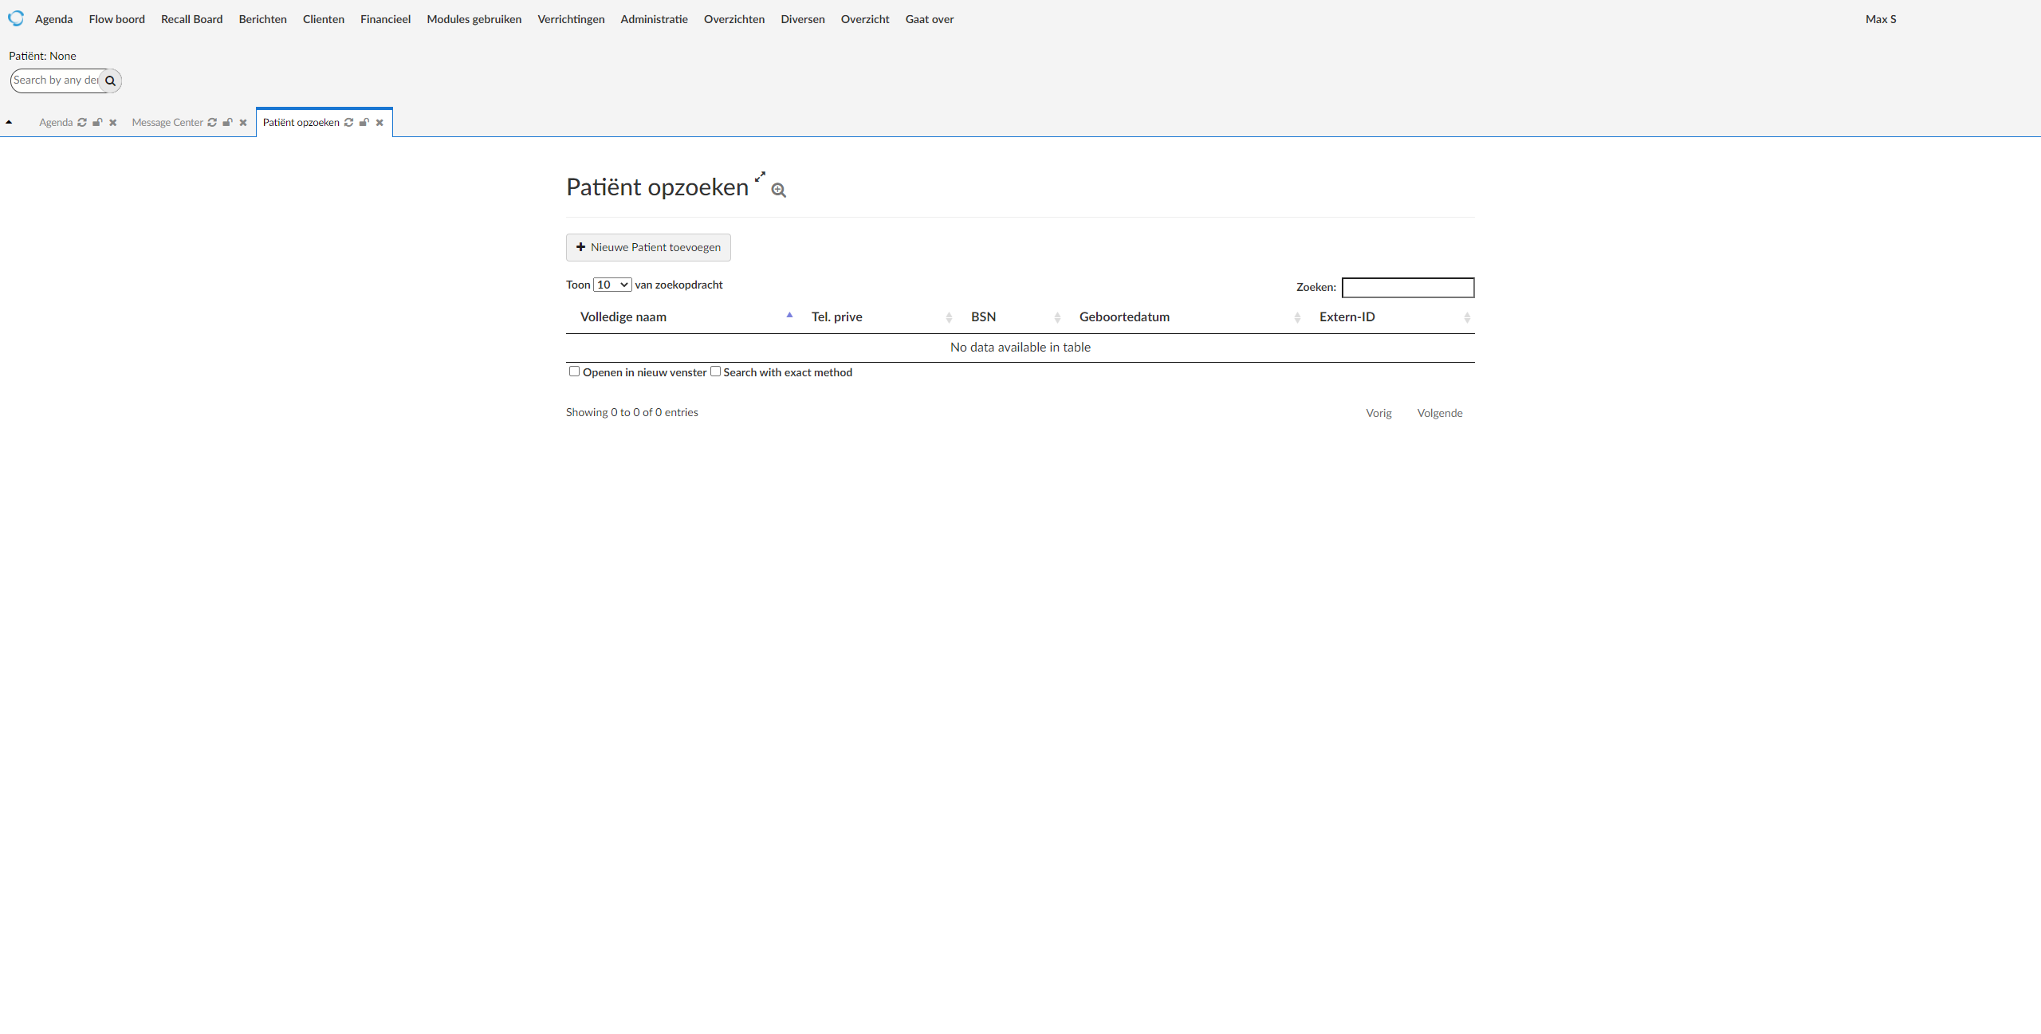This screenshot has width=2041, height=1034.
Task: Close the Message Center tab
Action: 243,123
